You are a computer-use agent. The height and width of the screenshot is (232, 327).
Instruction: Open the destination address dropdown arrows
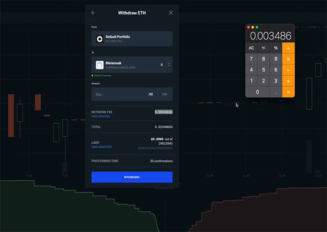tap(169, 65)
